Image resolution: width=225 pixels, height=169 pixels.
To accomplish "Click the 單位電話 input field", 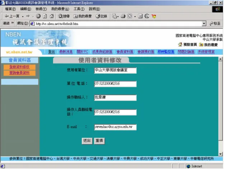I will tap(115, 84).
